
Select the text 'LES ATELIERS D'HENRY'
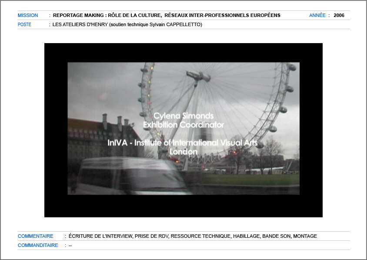[80, 24]
